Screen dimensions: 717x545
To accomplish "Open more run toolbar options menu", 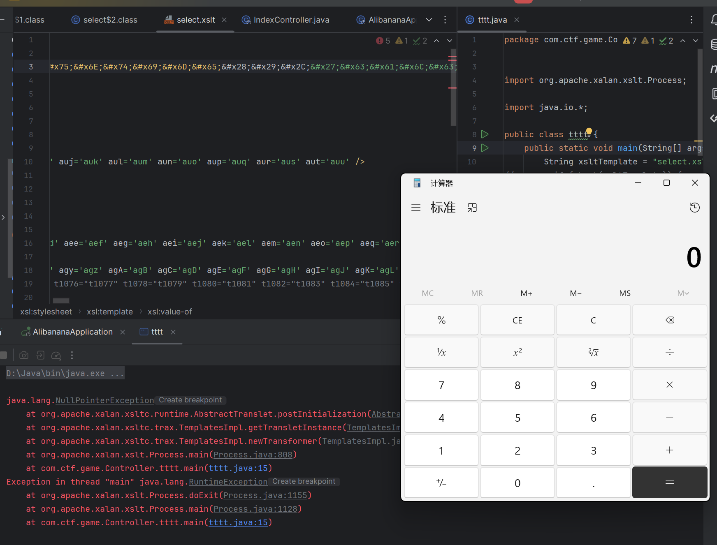I will [72, 355].
